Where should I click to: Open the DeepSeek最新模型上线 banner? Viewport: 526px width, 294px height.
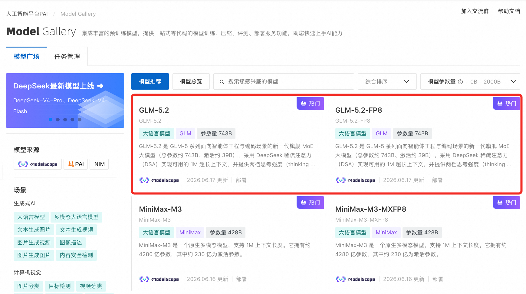tap(65, 101)
